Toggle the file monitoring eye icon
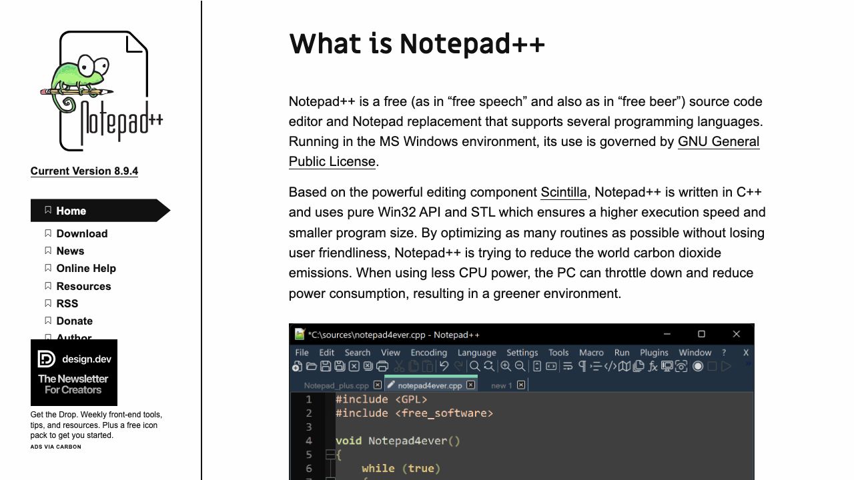Viewport: 854px width, 480px height. click(681, 366)
